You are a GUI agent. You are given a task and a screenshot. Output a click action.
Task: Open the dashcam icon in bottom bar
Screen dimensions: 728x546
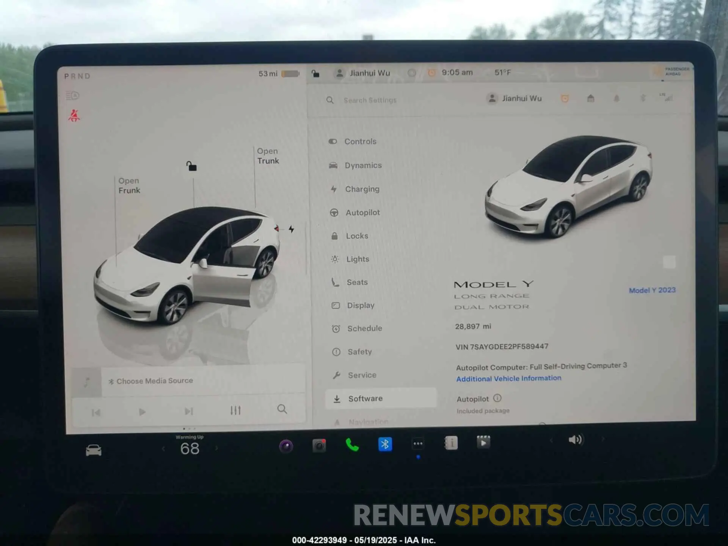point(319,446)
